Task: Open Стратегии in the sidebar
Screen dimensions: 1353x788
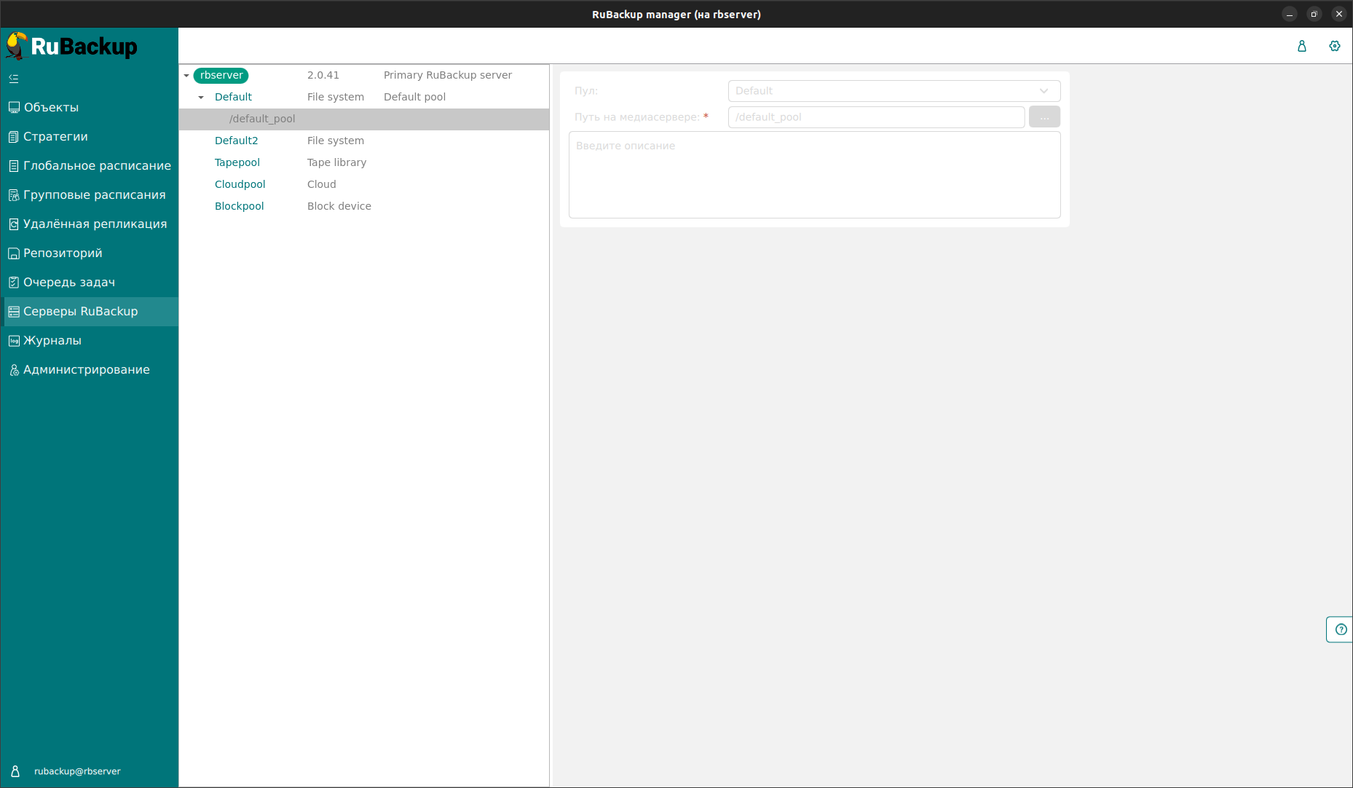Action: click(55, 137)
